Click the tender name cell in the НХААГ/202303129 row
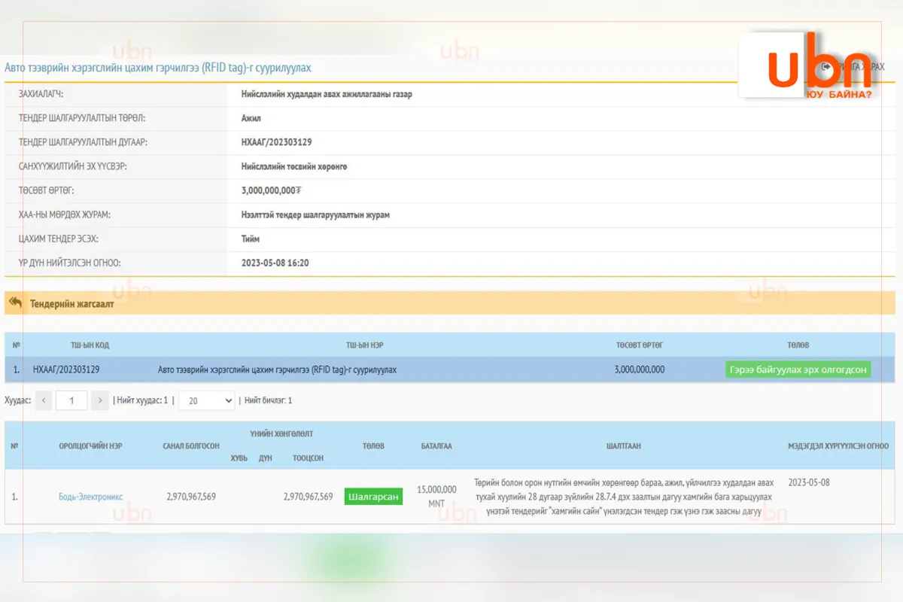This screenshot has height=602, width=903. tap(277, 369)
